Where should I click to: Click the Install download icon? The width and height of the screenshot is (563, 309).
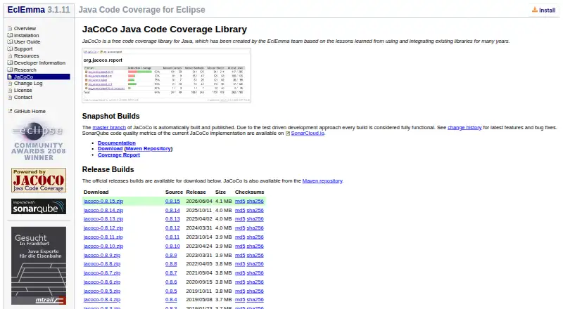[x=535, y=10]
